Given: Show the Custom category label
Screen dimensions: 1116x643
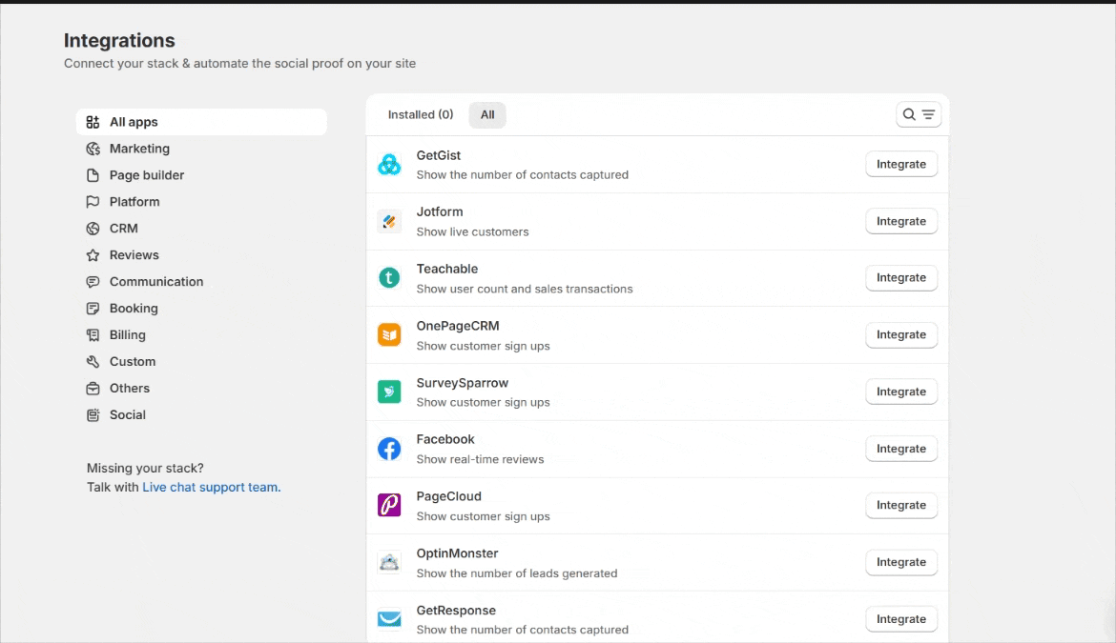Looking at the screenshot, I should 133,362.
